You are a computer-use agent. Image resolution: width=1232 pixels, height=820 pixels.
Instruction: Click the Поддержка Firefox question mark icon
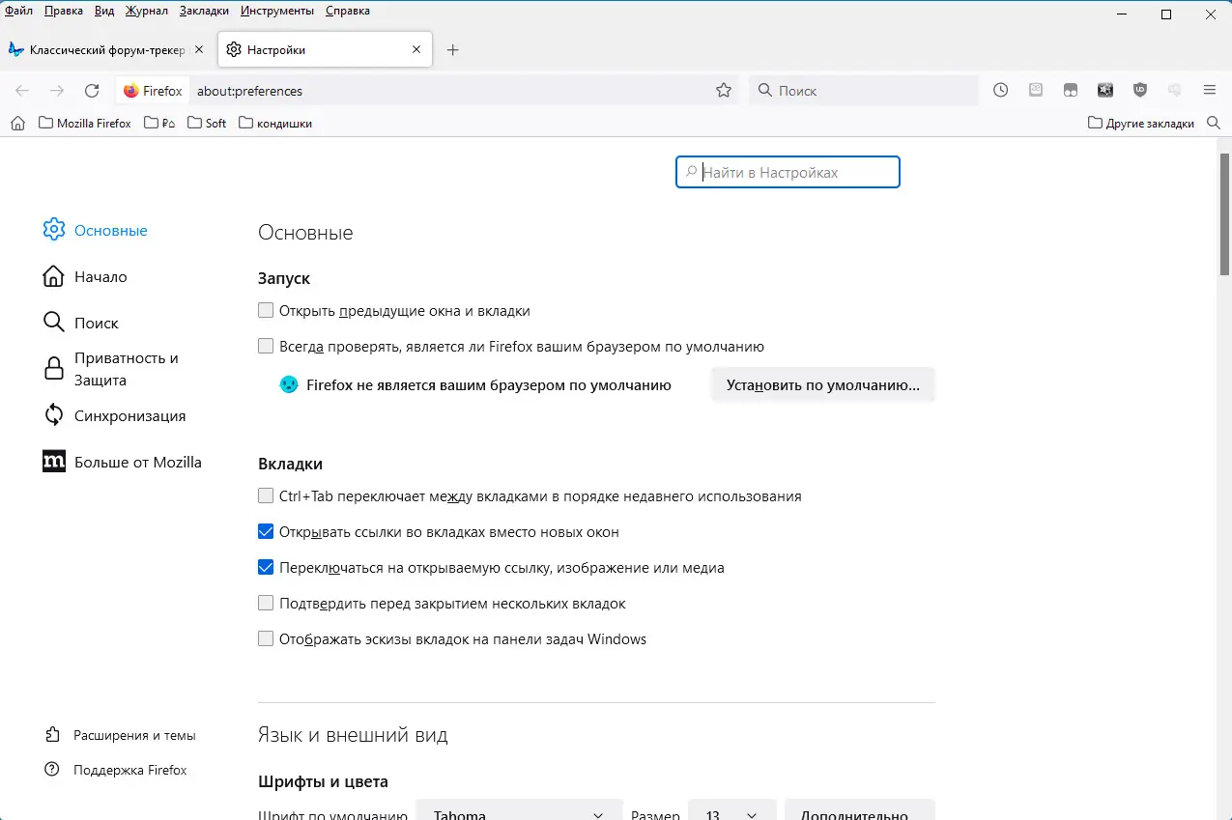(53, 770)
